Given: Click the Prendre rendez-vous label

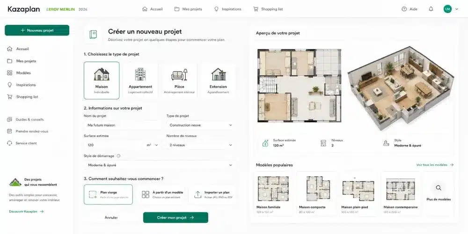Looking at the screenshot, I should point(32,132).
